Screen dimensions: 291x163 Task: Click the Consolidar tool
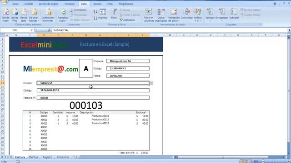coord(187,14)
